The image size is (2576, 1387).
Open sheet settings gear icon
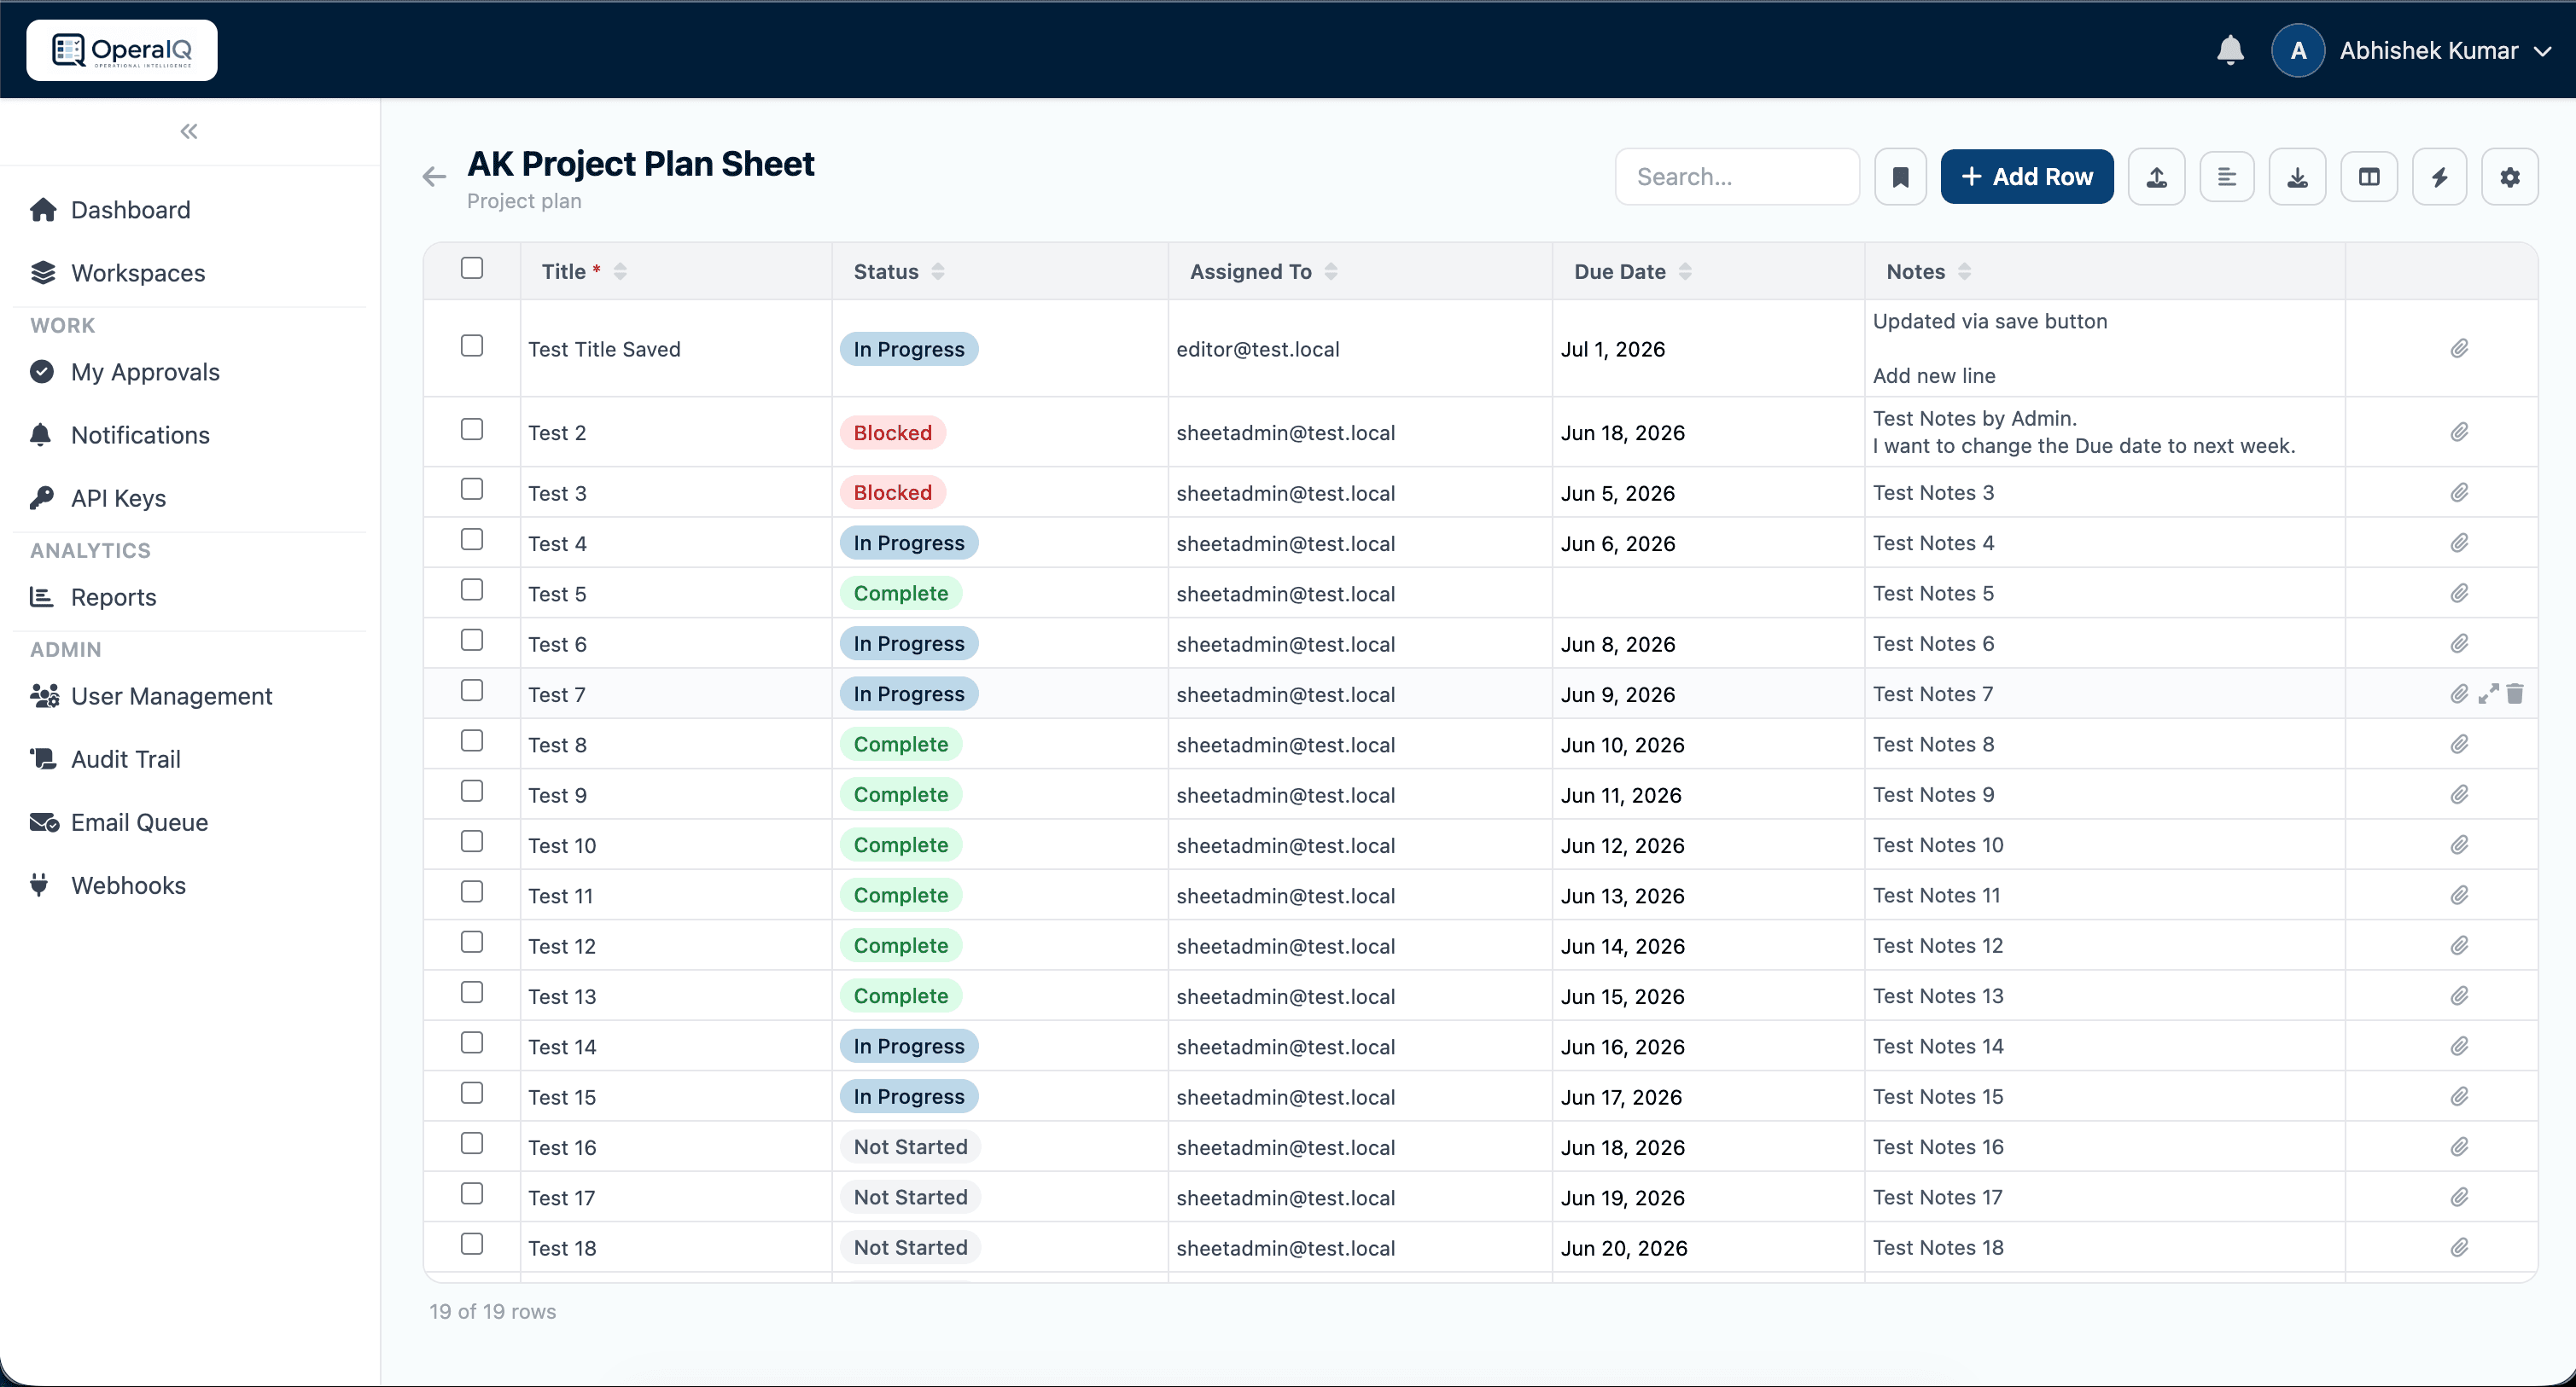tap(2509, 177)
